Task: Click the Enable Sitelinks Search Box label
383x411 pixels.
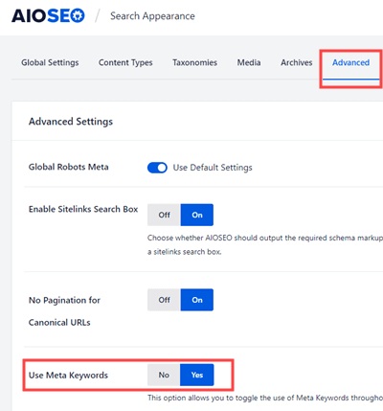Action: click(83, 209)
